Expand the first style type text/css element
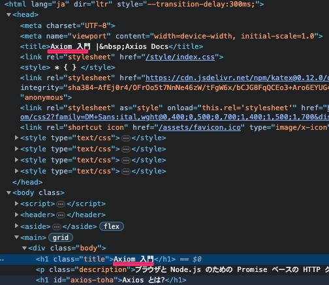This screenshot has height=285, width=329. pyautogui.click(x=16, y=138)
